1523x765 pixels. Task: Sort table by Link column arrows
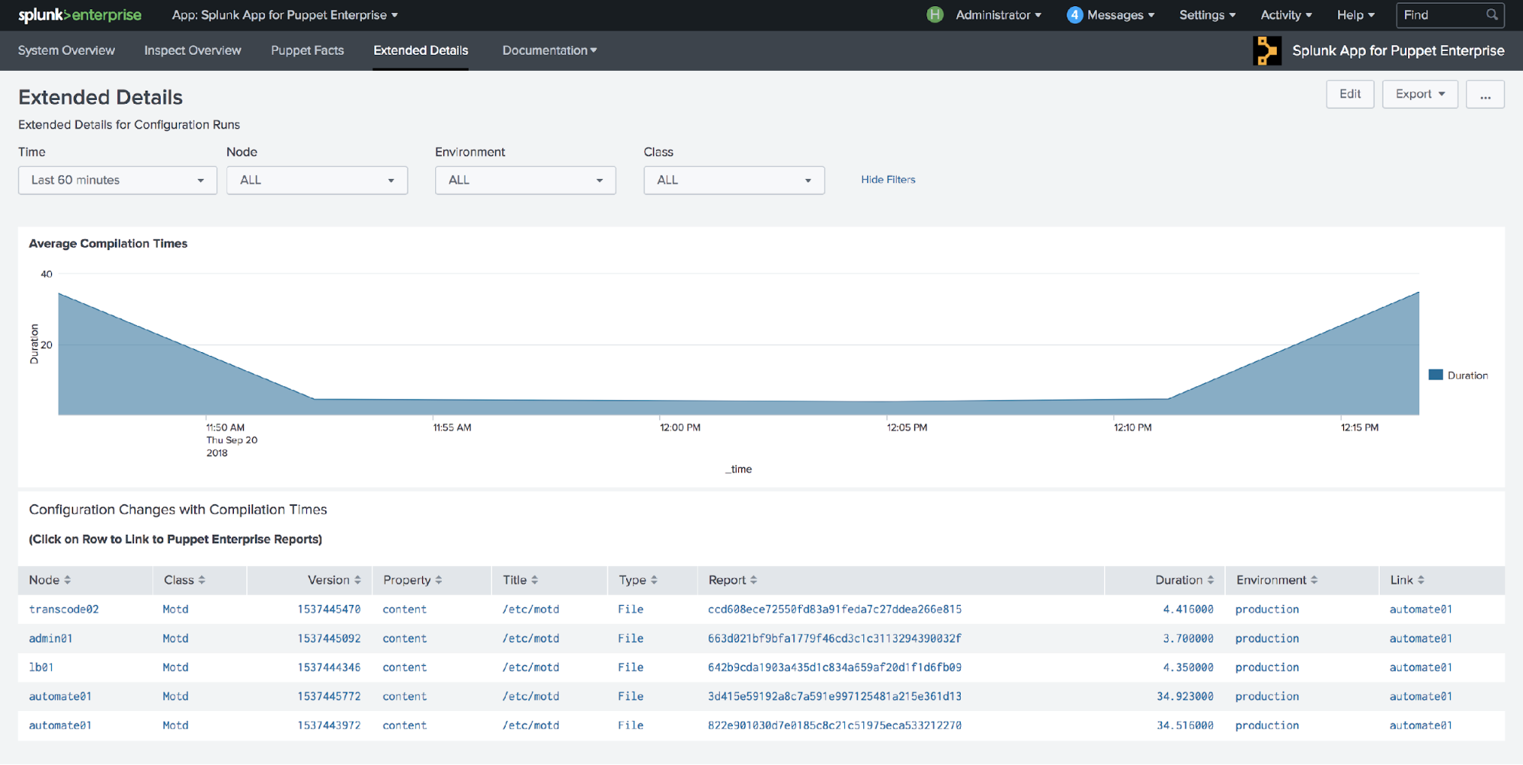pyautogui.click(x=1421, y=580)
